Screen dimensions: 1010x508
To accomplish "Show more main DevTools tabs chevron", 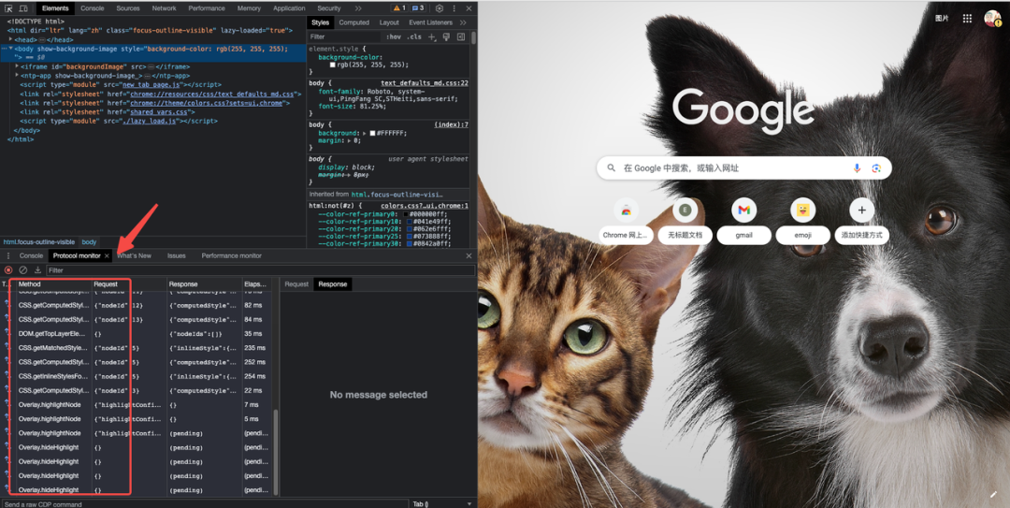I will [358, 8].
